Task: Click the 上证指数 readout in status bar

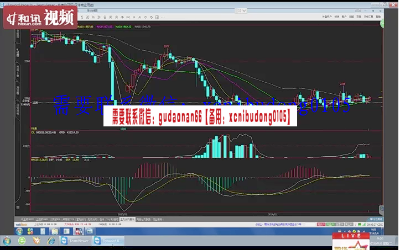Action: tap(45, 225)
